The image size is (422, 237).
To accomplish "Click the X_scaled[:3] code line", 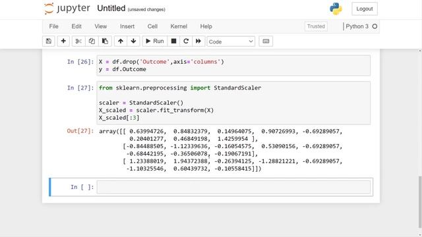I will click(x=119, y=118).
